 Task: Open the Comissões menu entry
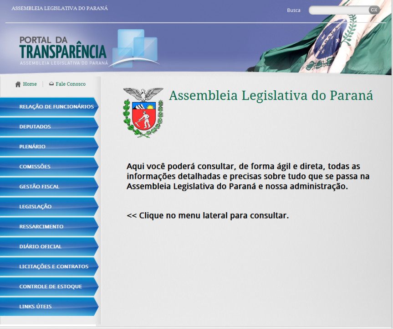point(35,167)
